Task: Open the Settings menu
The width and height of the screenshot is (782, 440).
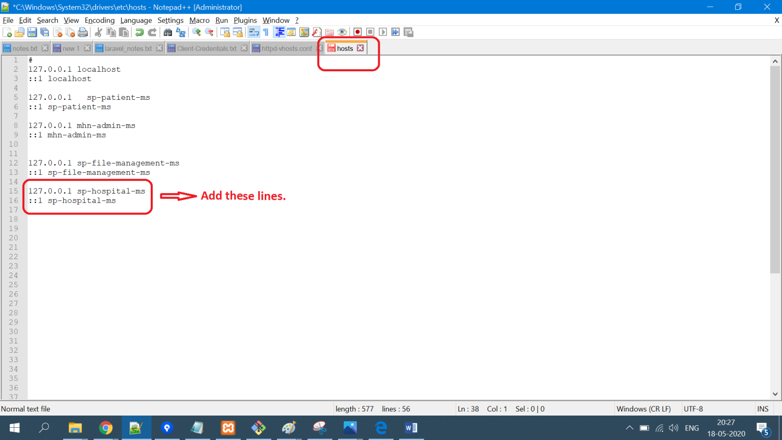Action: tap(171, 20)
